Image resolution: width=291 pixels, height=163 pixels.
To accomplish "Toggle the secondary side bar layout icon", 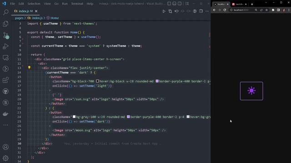I will click(x=180, y=4).
